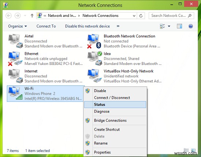Choose Bridge Connections menu entry
Viewport: 201px width, 157px height.
(x=115, y=120)
